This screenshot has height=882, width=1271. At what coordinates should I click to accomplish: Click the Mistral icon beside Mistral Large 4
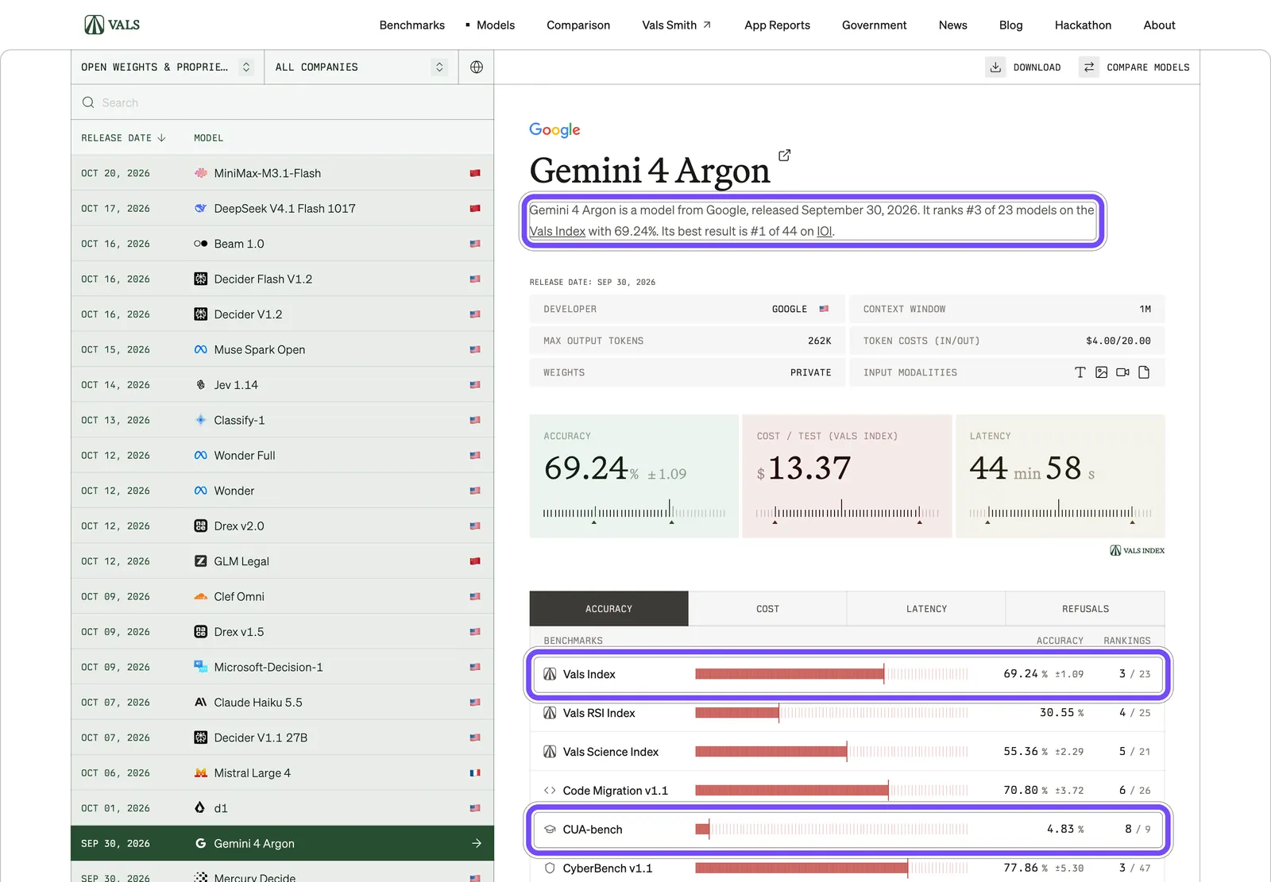coord(201,773)
